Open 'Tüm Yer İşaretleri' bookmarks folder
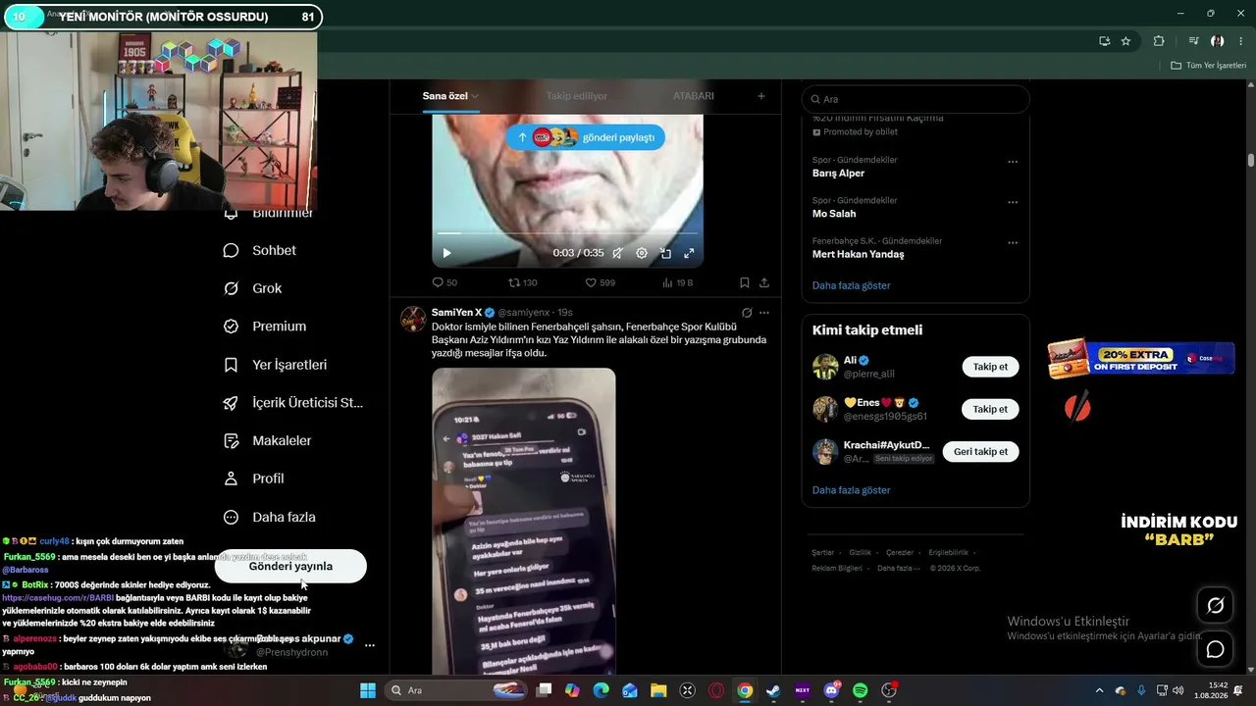Image resolution: width=1256 pixels, height=706 pixels. (1209, 66)
